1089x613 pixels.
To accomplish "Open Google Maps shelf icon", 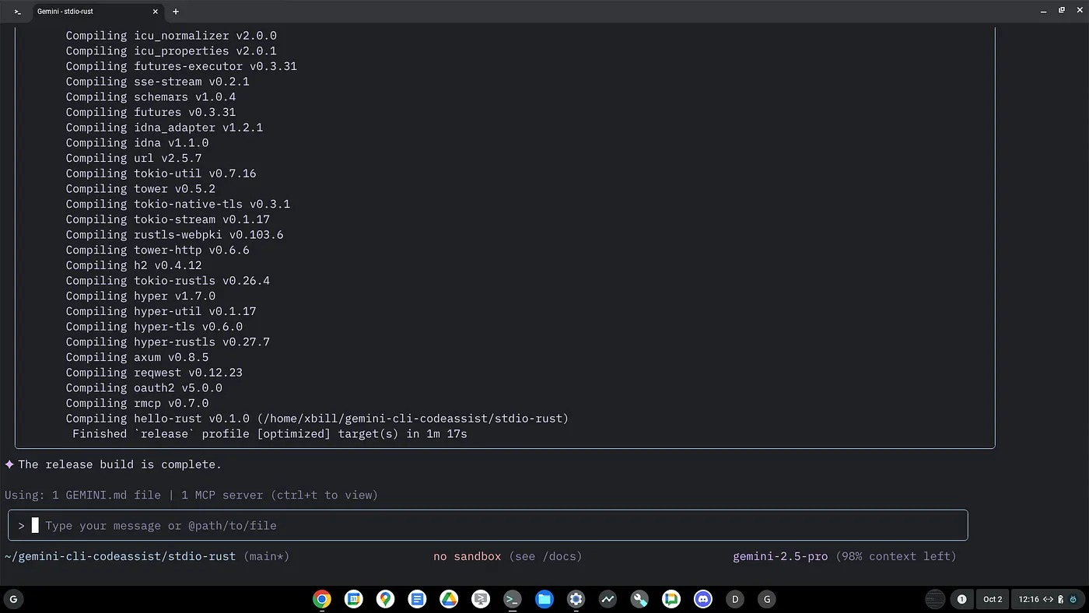I will (385, 599).
